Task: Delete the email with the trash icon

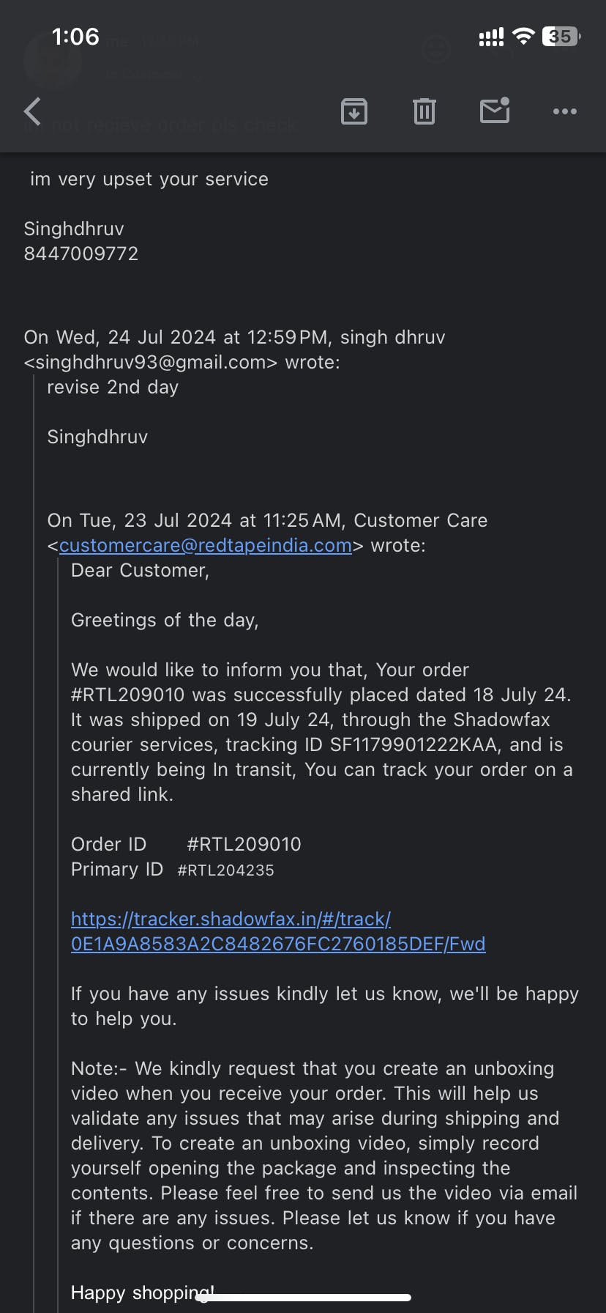Action: tap(424, 111)
